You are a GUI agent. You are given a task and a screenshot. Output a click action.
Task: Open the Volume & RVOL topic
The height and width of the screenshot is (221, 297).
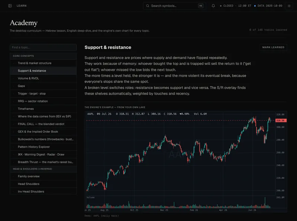pos(43,78)
